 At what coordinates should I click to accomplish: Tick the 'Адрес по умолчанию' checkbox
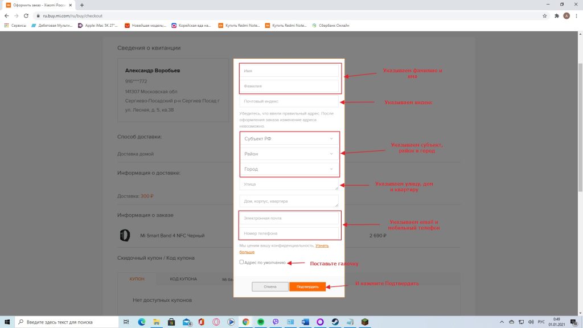click(x=241, y=263)
